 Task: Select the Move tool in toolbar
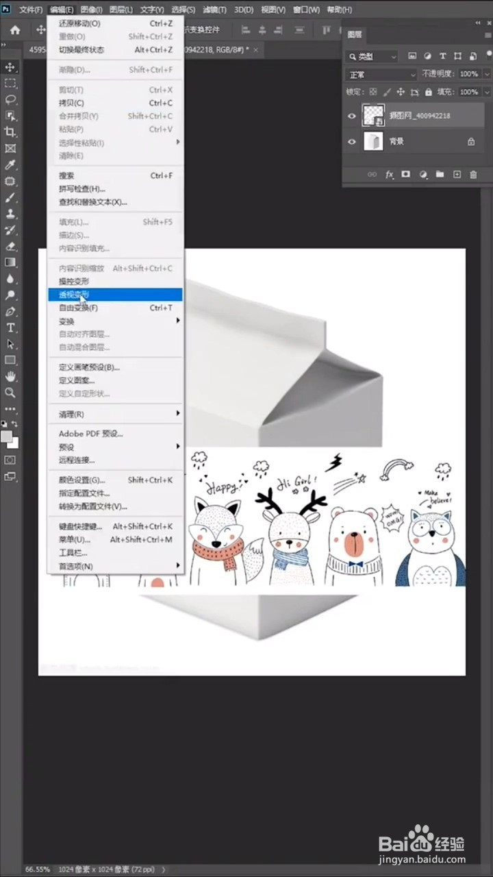point(10,67)
